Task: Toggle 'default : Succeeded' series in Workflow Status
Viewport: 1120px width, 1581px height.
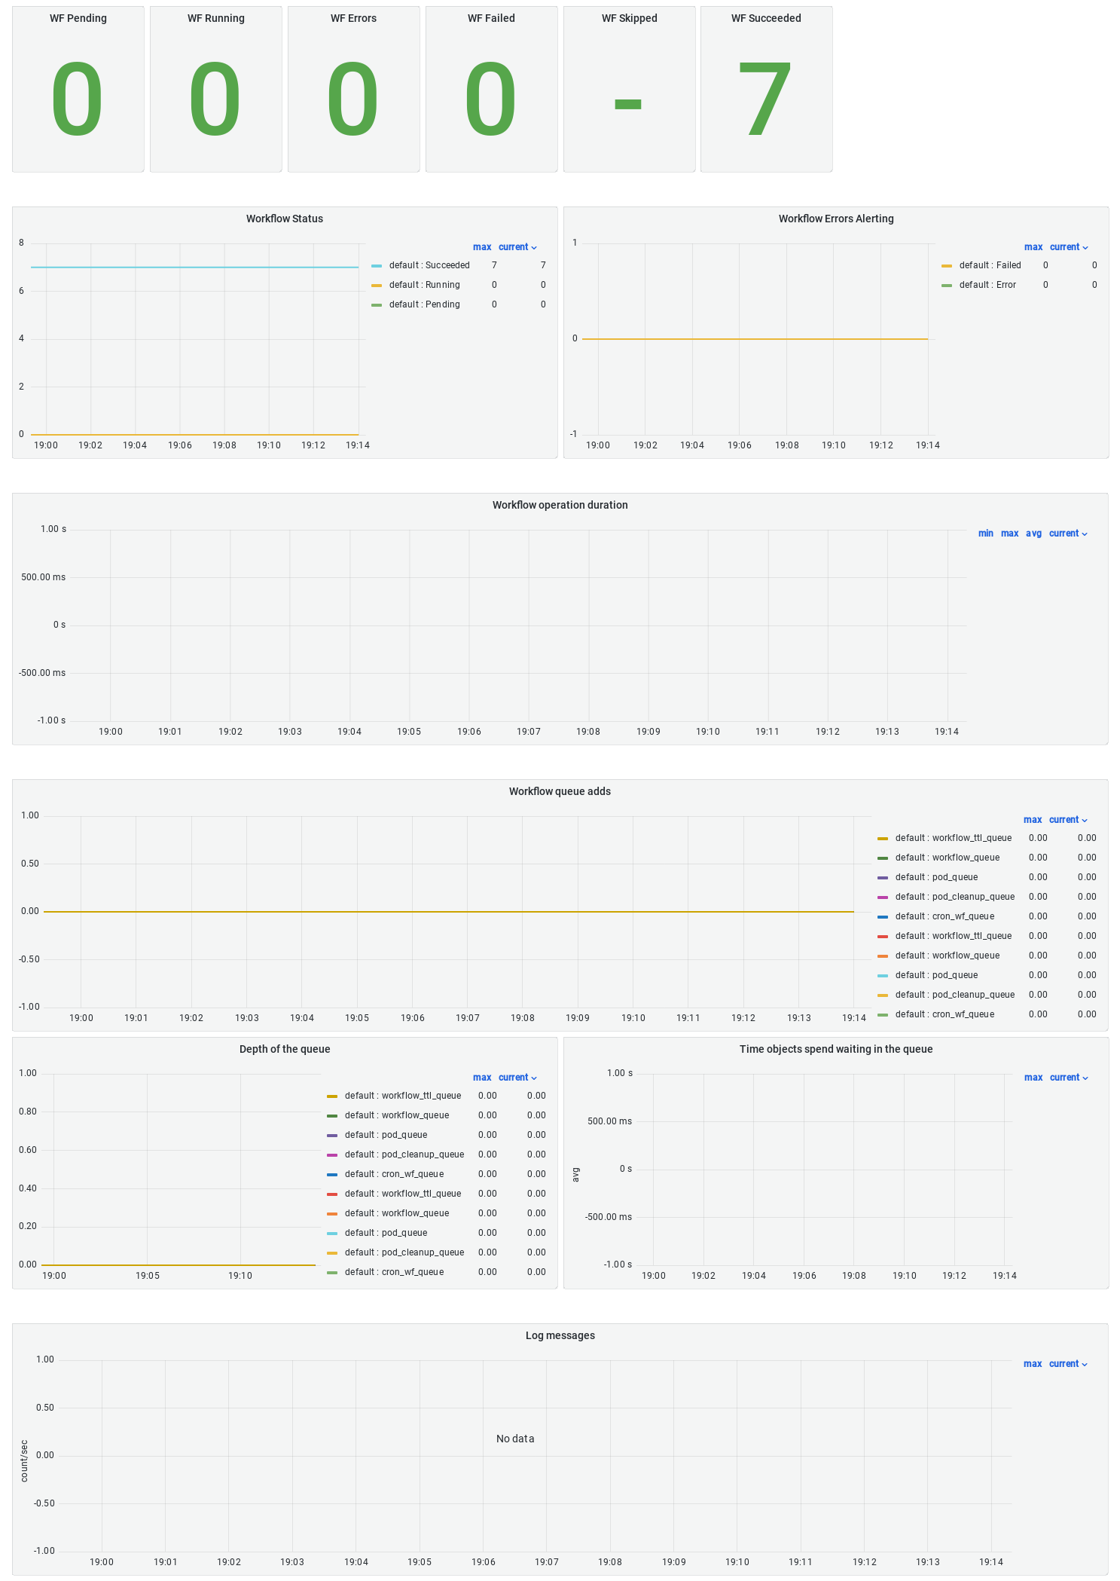Action: (x=429, y=265)
